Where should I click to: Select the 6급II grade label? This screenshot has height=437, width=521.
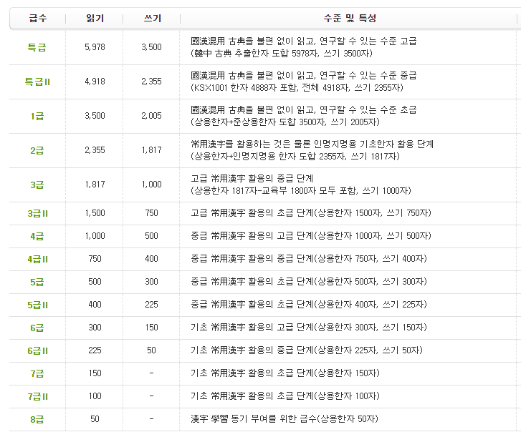click(37, 350)
